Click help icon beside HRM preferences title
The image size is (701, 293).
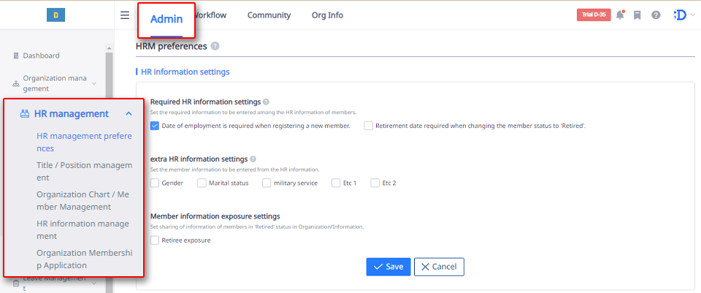click(x=215, y=46)
